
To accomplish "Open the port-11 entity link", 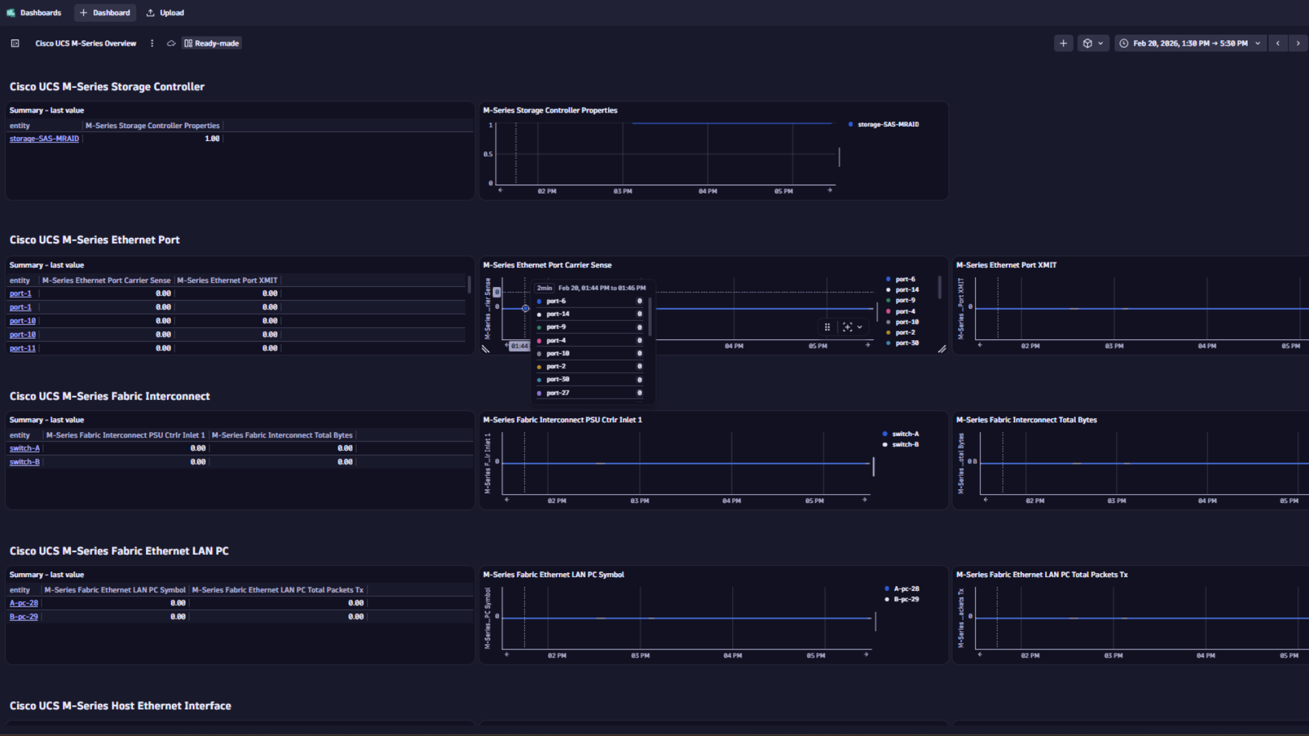I will coord(21,348).
